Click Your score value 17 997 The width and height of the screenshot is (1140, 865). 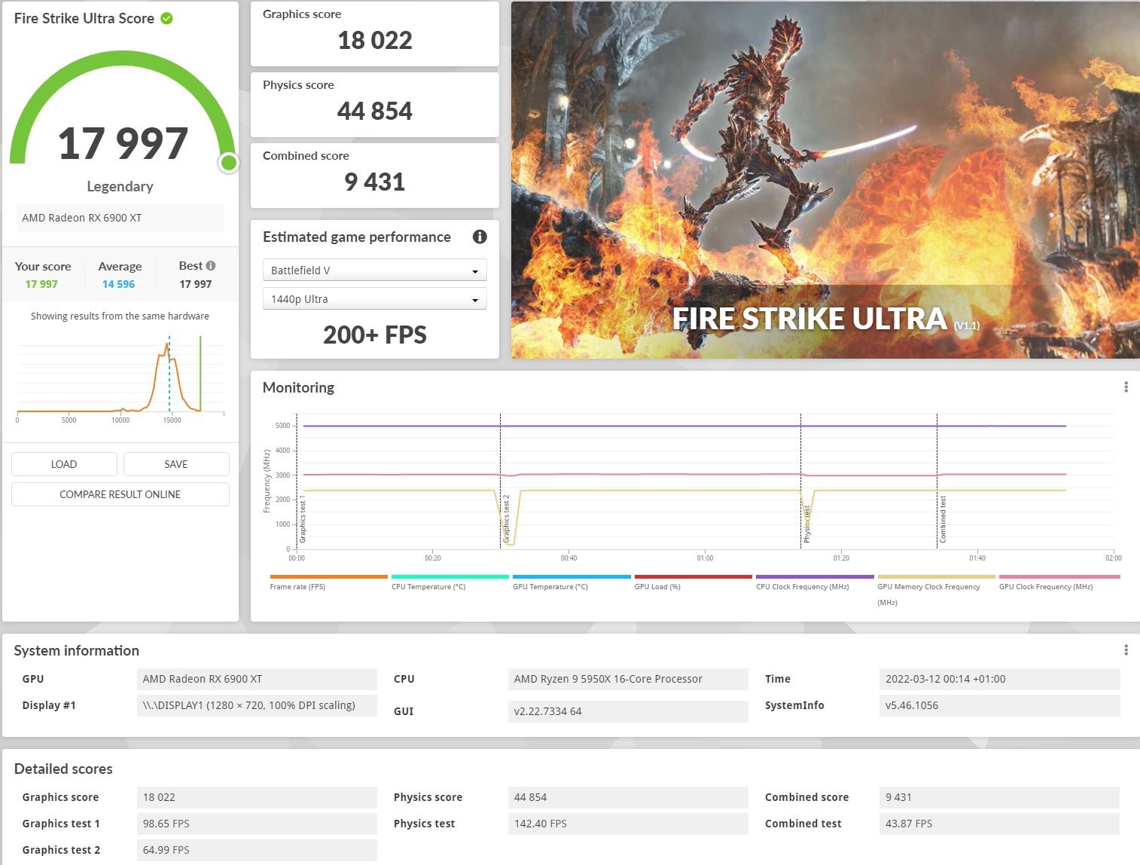coord(41,284)
